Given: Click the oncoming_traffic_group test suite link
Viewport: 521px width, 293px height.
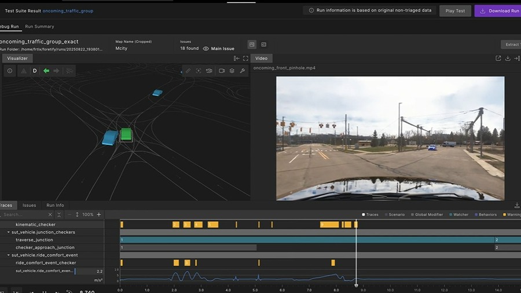Looking at the screenshot, I should coord(68,11).
